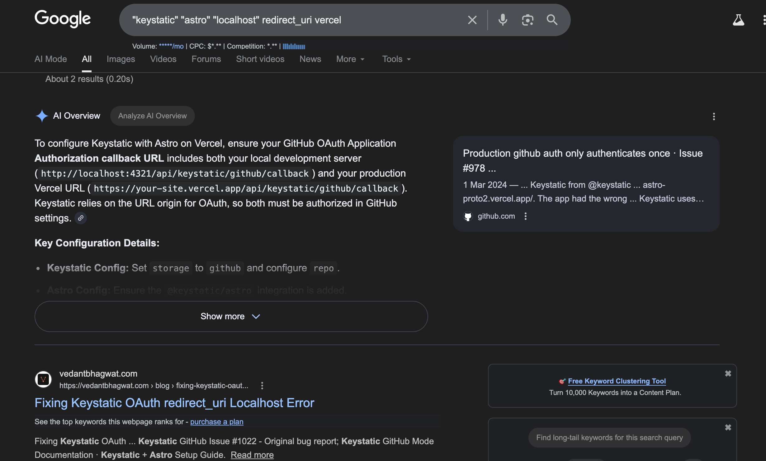Screen dimensions: 766x461
Task: Open the Forums tab
Action: [x=206, y=59]
